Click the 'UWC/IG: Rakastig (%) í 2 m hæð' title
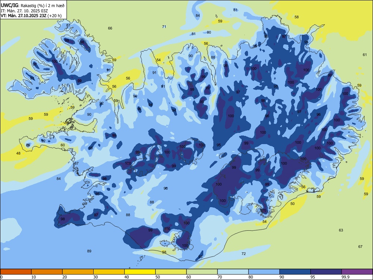This screenshot has height=280, width=373. [x=32, y=5]
